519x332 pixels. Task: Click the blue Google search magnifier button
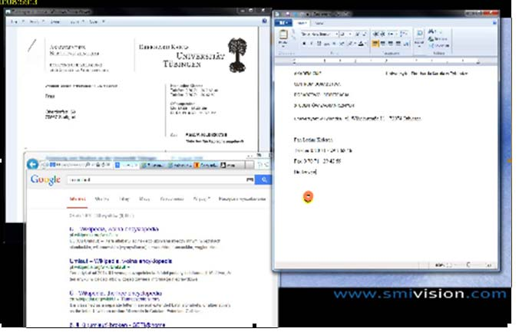coord(263,179)
